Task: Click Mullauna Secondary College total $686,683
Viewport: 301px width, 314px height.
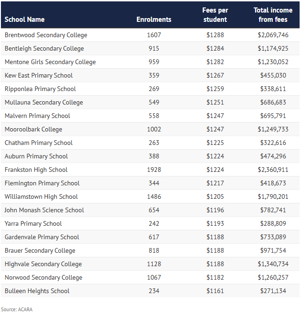Action: (x=273, y=102)
